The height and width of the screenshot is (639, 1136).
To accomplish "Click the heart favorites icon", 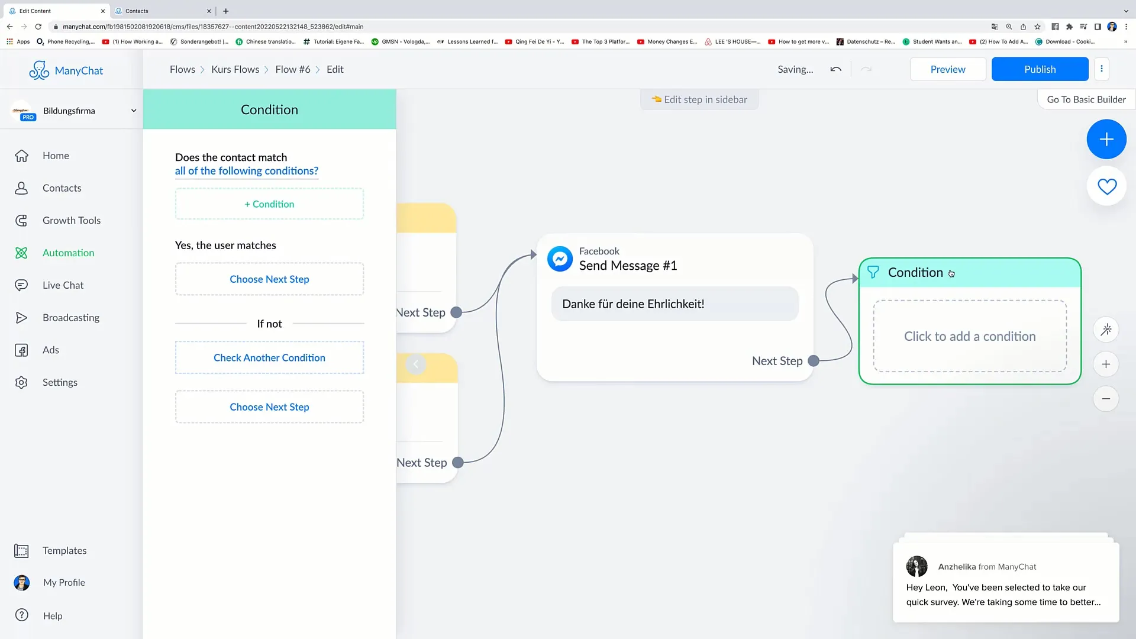I will click(x=1106, y=186).
